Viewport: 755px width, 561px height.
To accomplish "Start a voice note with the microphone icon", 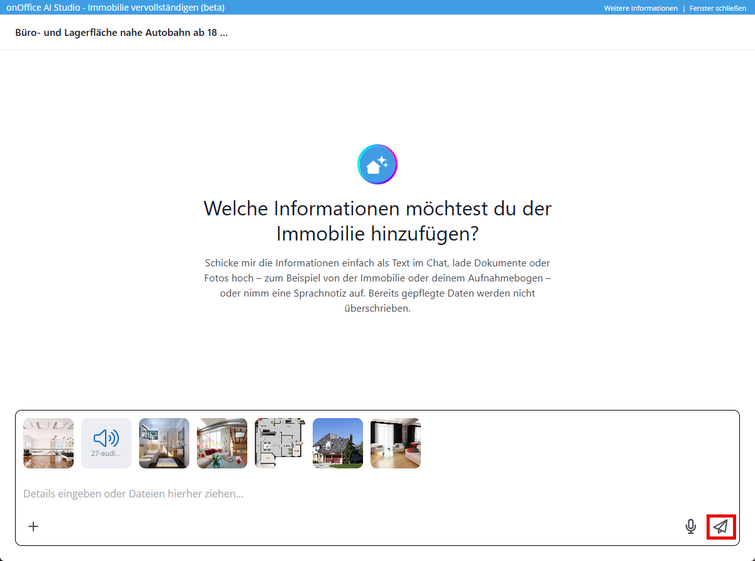I will coord(691,526).
